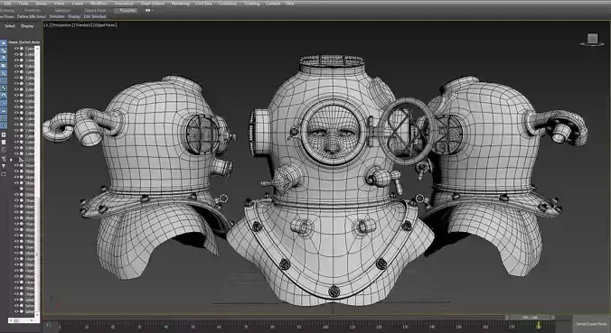Click the Cancel Expert Mode button
This screenshot has width=611, height=333.
pos(591,324)
